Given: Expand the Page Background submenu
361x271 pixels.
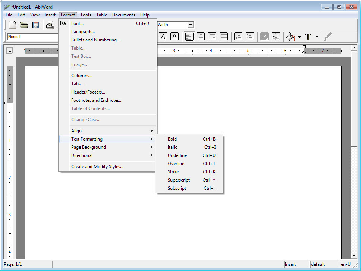Looking at the screenshot, I should 108,147.
